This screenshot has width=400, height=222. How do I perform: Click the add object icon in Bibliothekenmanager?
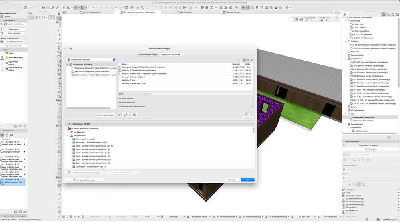(x=130, y=115)
